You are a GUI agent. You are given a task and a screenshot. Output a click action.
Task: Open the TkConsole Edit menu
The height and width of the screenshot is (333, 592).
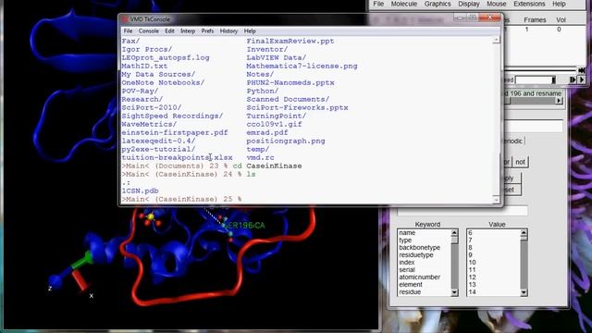tap(169, 31)
